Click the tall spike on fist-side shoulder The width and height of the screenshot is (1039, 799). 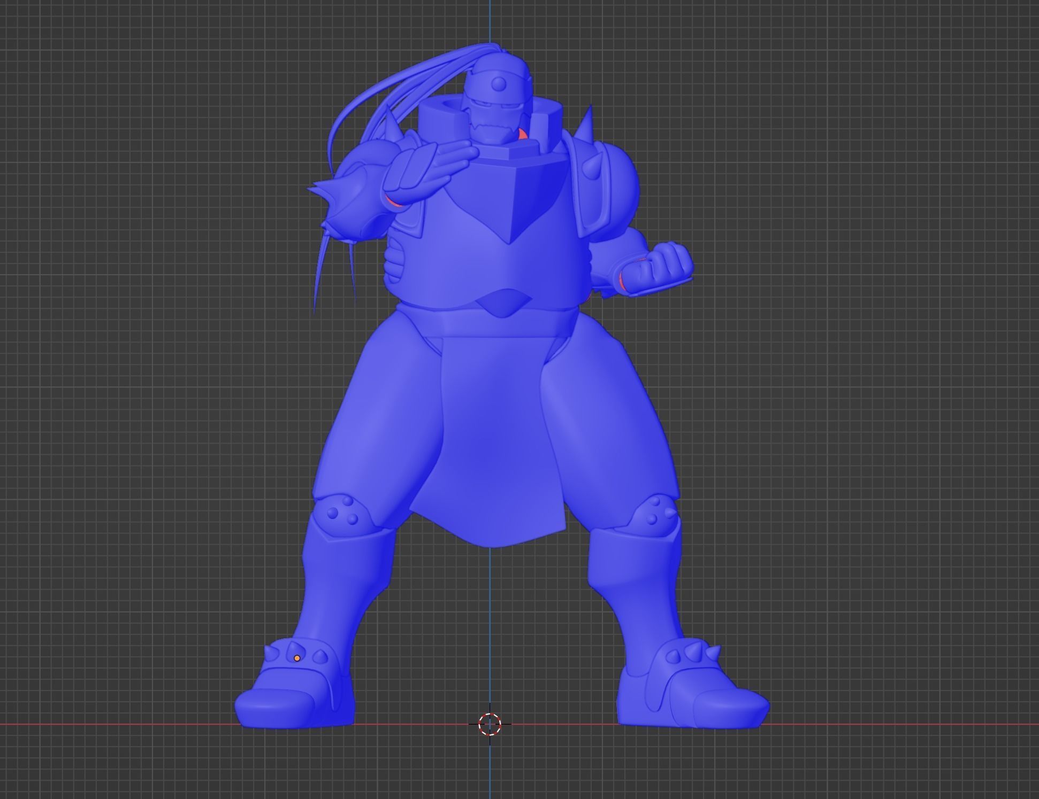click(x=588, y=123)
